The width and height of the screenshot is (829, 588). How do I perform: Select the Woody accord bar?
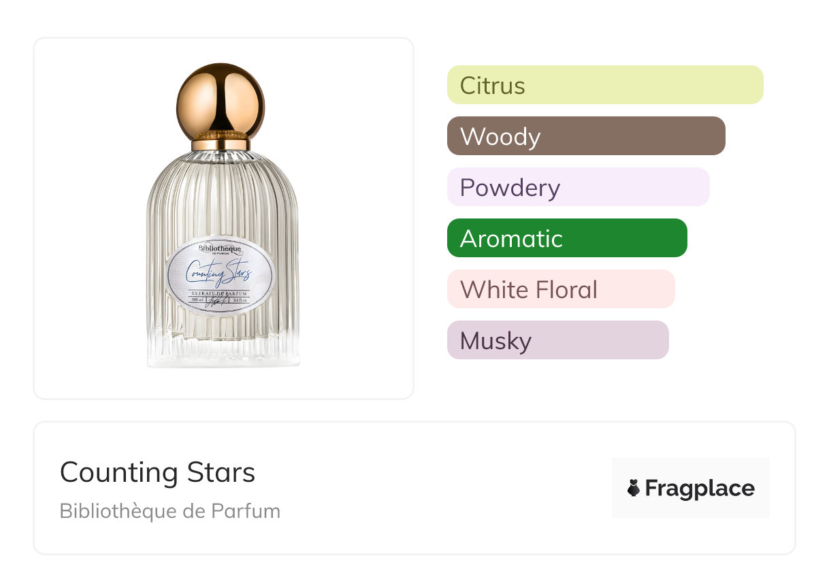pyautogui.click(x=585, y=136)
